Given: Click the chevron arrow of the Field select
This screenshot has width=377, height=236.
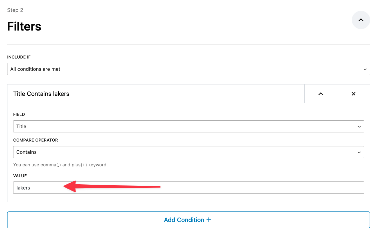Looking at the screenshot, I should pos(359,127).
